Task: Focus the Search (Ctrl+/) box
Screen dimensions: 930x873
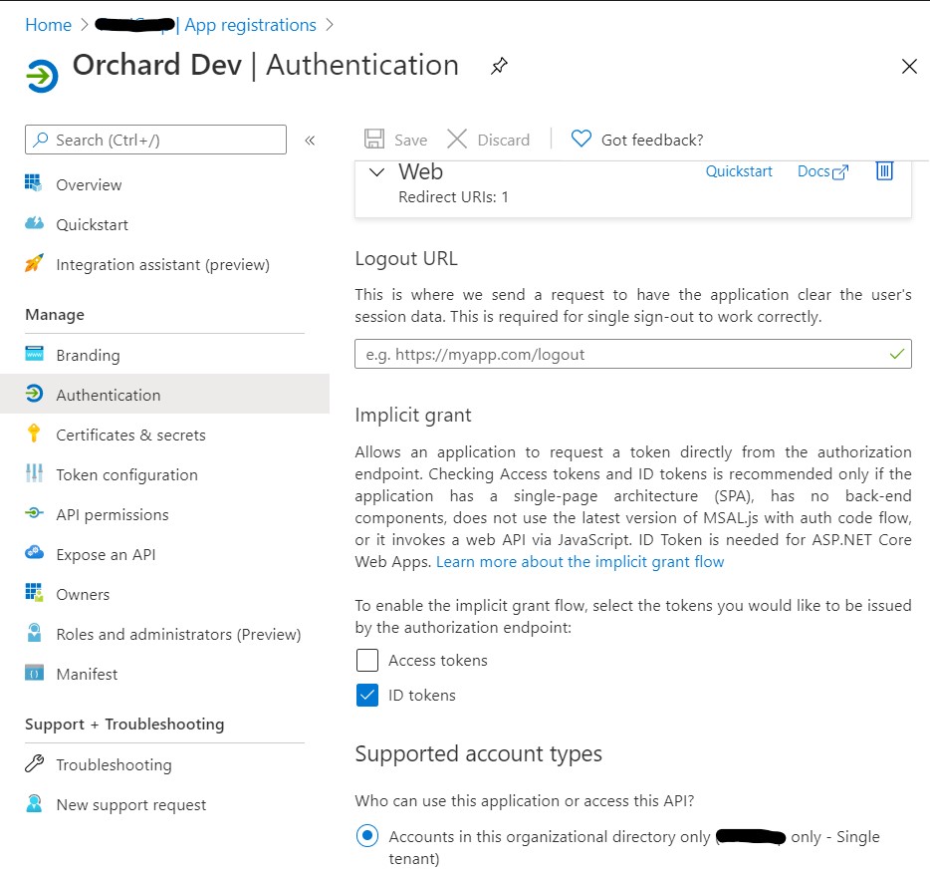Action: point(155,140)
